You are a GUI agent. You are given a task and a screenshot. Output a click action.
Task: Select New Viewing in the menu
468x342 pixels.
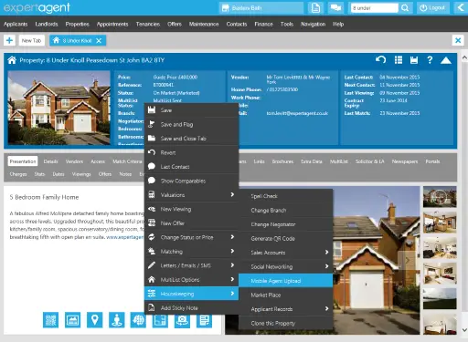[x=191, y=209]
